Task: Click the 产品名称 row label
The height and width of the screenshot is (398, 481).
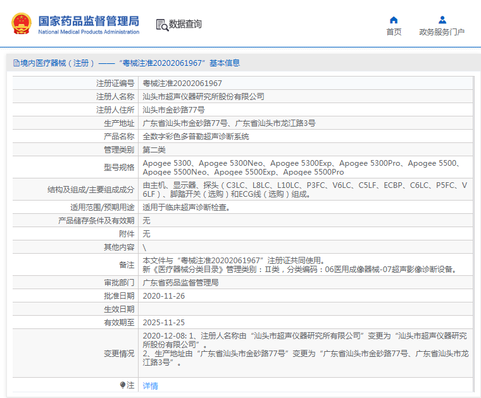Action: click(x=119, y=137)
